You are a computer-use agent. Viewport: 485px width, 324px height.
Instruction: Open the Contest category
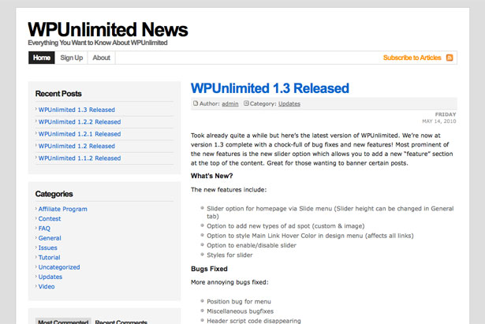click(50, 218)
